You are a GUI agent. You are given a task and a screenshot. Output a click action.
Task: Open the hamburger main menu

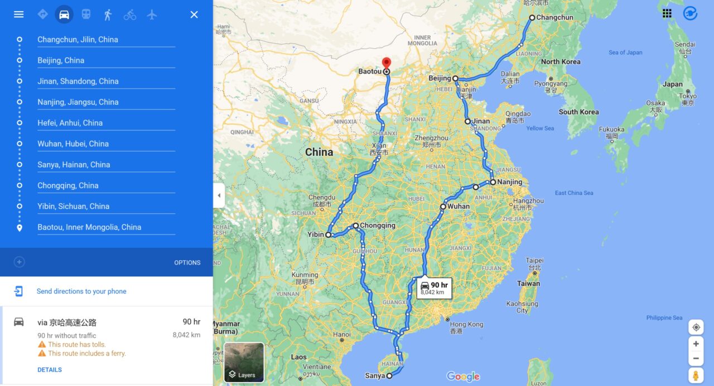(19, 14)
